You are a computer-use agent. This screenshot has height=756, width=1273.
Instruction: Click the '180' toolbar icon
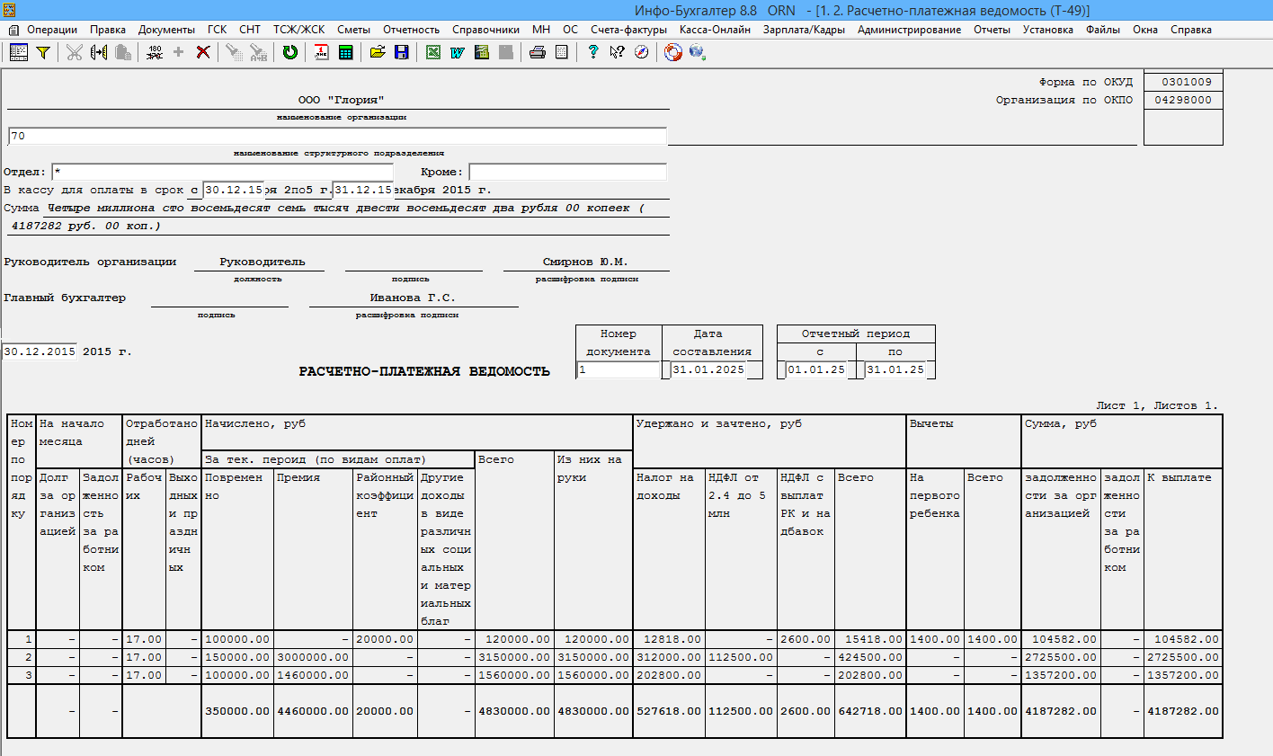(x=155, y=52)
